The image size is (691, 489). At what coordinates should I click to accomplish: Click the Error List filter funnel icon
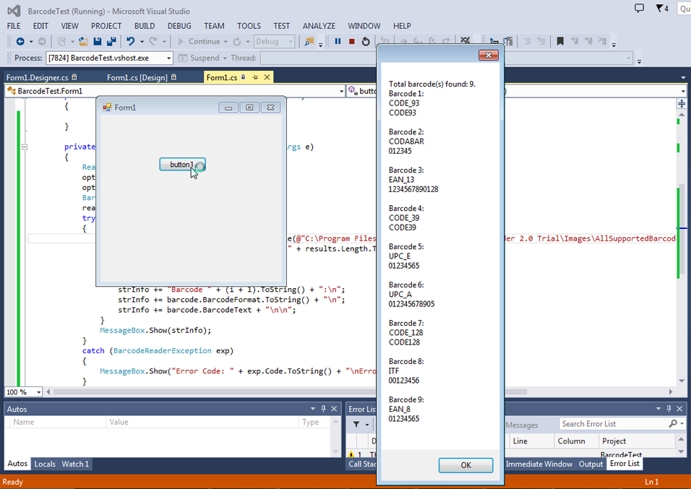(356, 424)
